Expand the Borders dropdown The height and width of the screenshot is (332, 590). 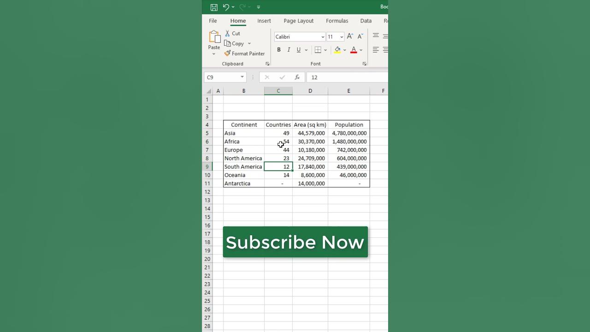point(325,50)
